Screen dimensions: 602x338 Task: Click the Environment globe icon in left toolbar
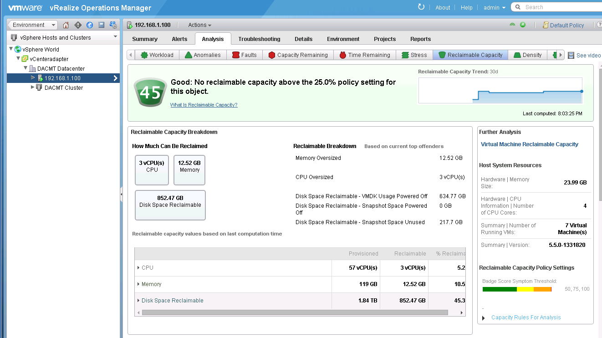point(90,25)
